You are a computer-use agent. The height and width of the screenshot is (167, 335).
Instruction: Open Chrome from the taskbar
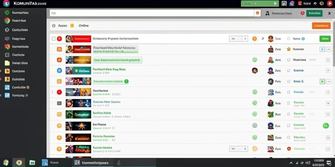[19, 163]
